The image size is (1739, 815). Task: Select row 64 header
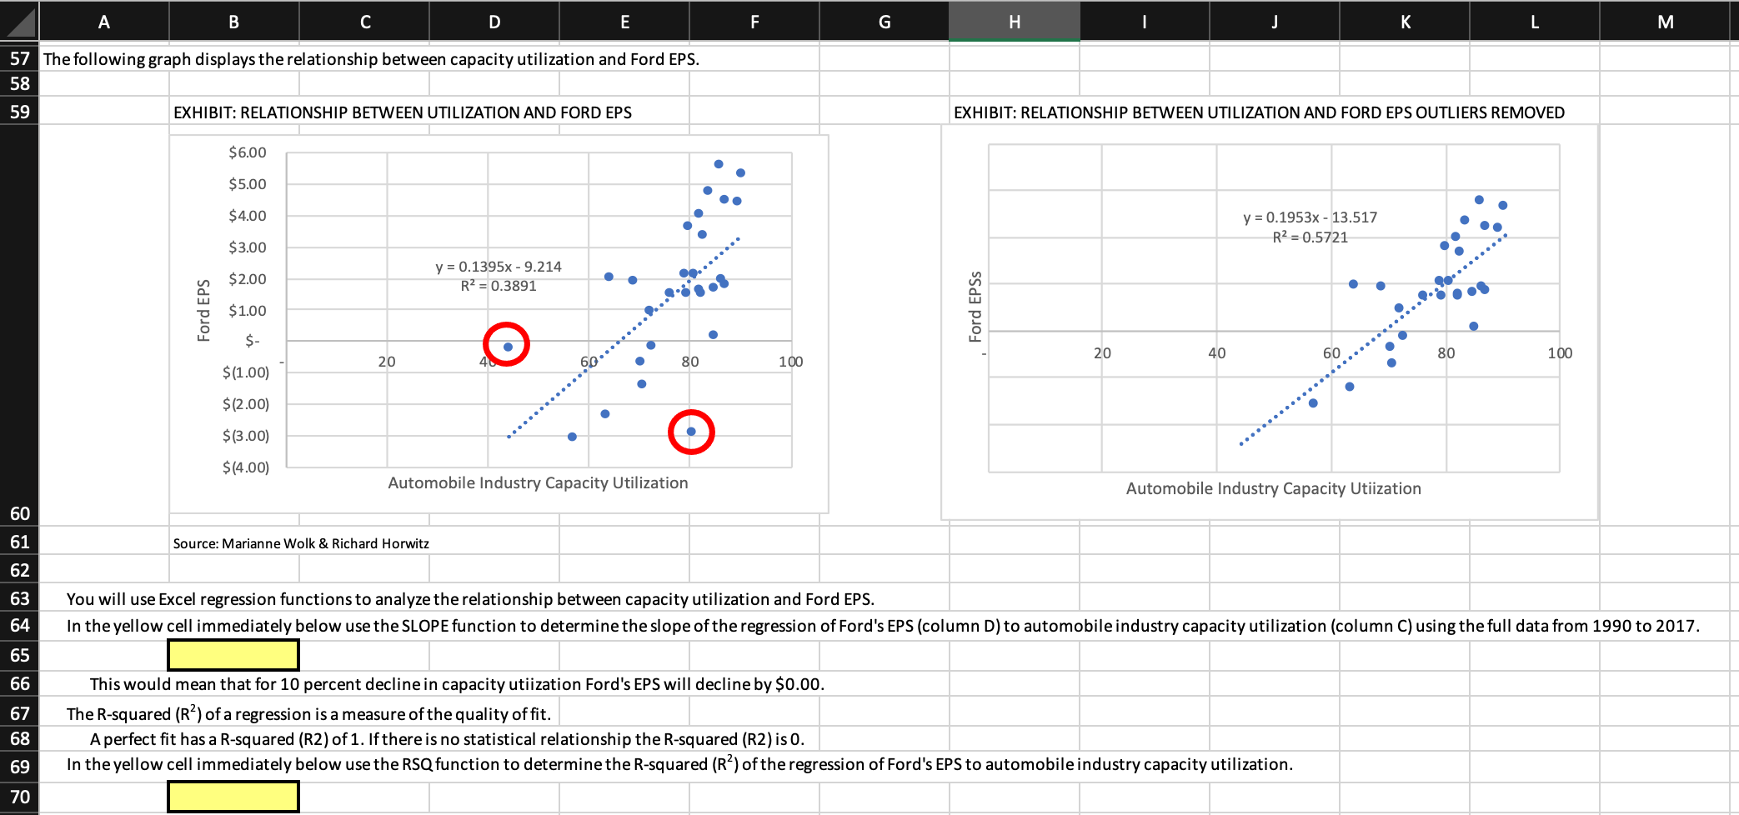[19, 625]
